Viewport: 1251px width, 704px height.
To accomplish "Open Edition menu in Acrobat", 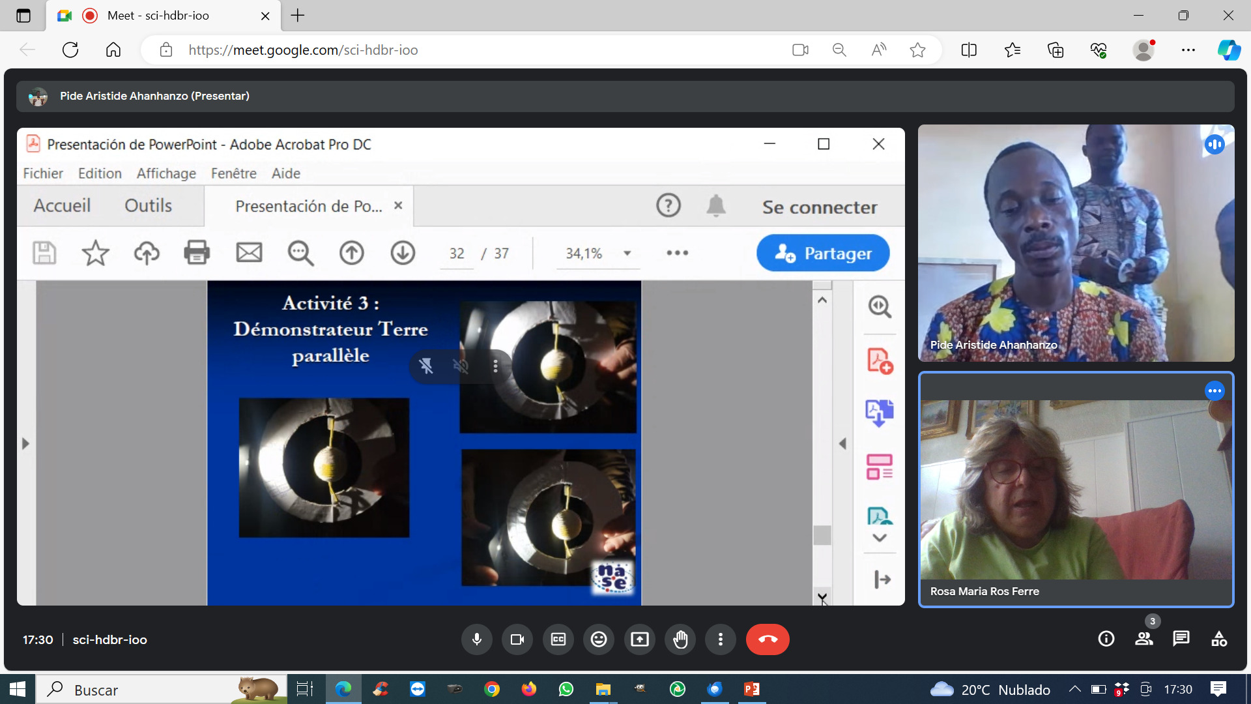I will point(100,173).
